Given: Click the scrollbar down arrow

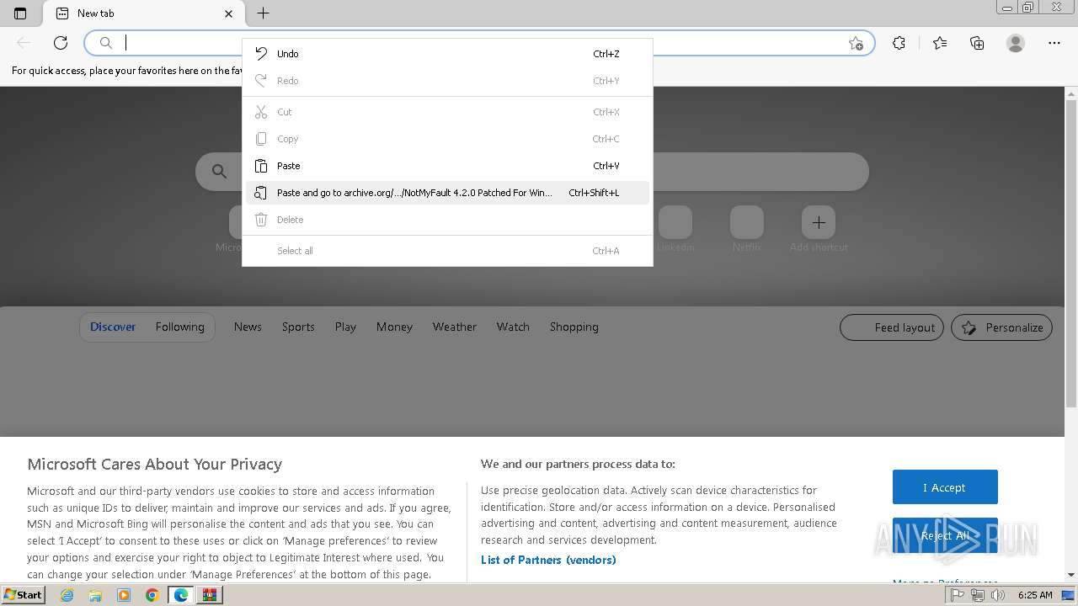Looking at the screenshot, I should coord(1071,575).
